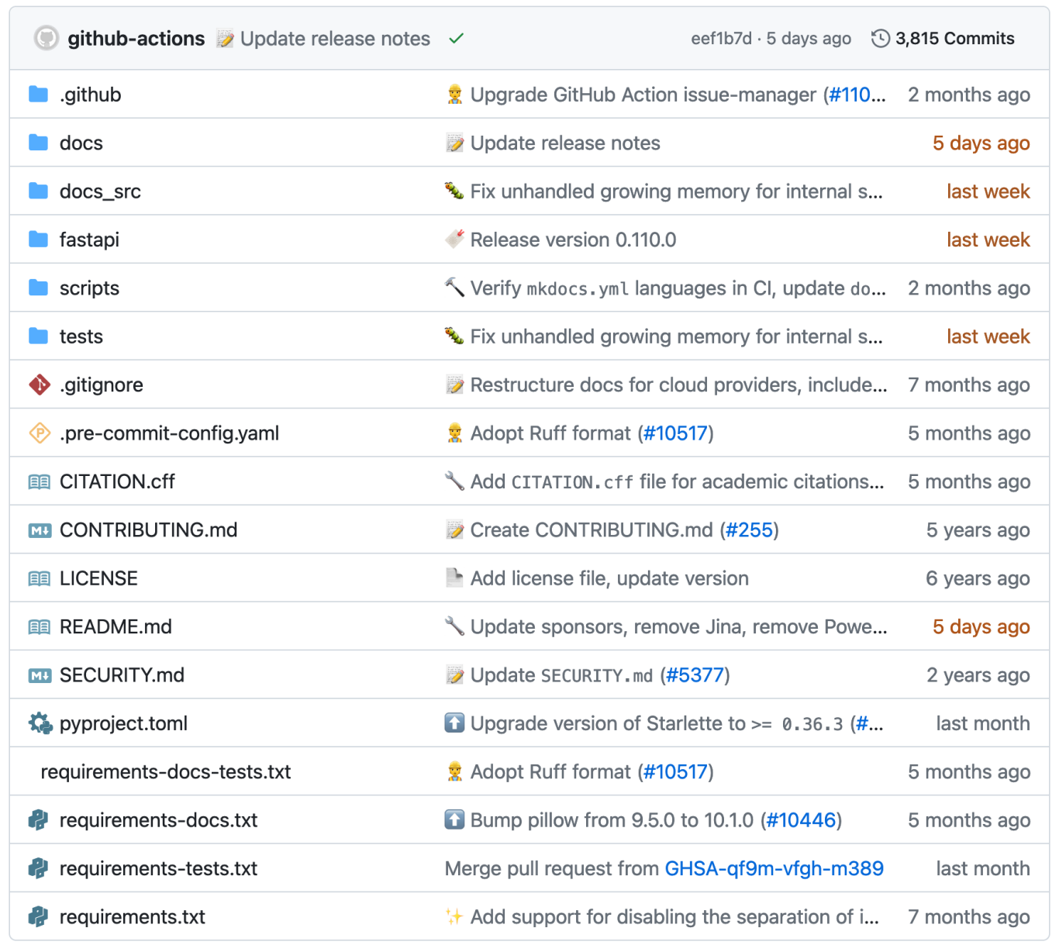Click the book icon next to LICENSE
The height and width of the screenshot is (952, 1059).
tap(39, 578)
